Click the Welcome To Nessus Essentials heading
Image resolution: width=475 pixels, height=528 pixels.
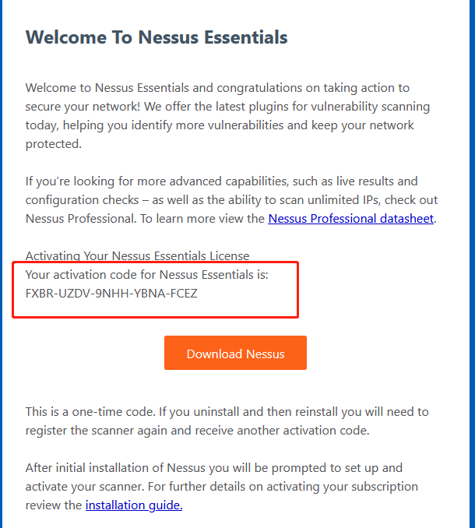157,37
